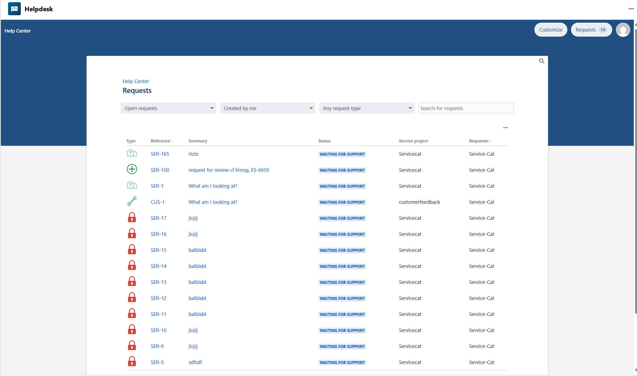Open the Requests 14 button
Screen dimensions: 637x376
tap(591, 30)
